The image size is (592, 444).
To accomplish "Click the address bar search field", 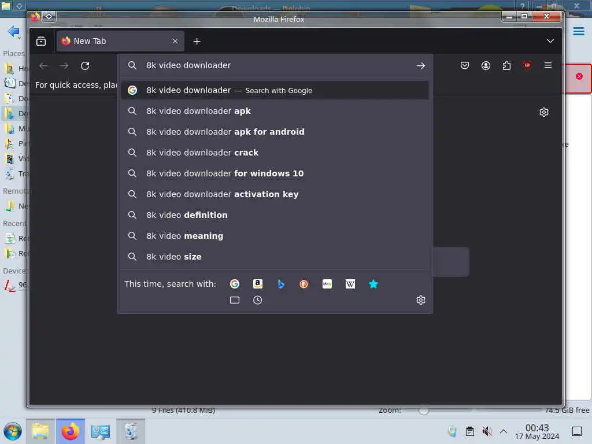I will tap(275, 65).
